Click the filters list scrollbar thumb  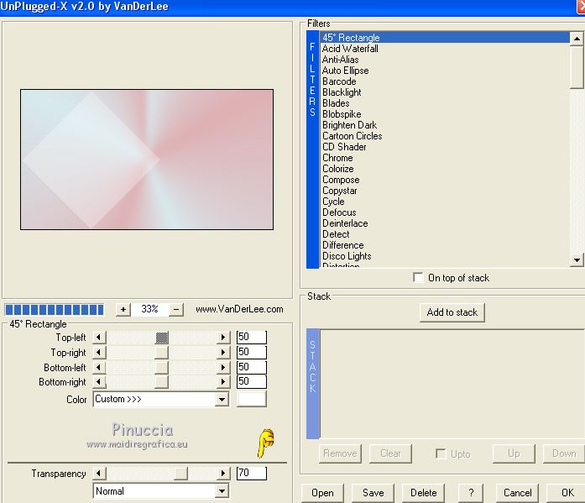tap(577, 67)
